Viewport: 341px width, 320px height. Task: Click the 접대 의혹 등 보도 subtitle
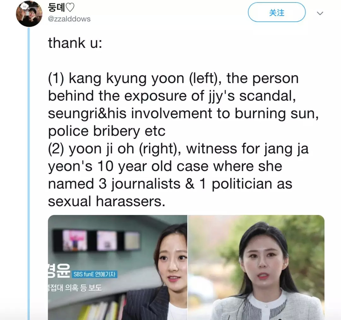click(75, 288)
